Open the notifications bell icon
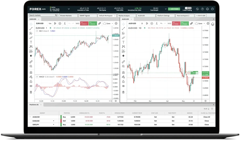Viewport: 243px width, 141px height. (x=207, y=9)
